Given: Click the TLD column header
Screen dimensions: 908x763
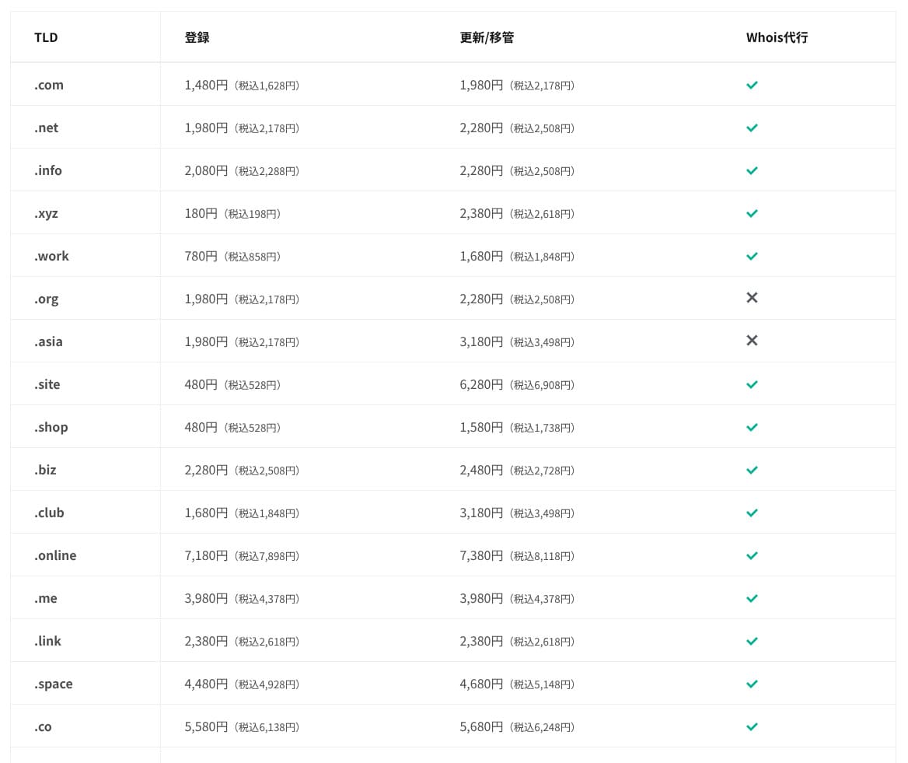Looking at the screenshot, I should click(x=46, y=37).
